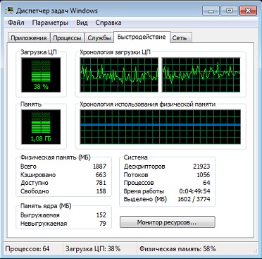The height and width of the screenshot is (259, 262).
Task: Click Физическая память 58% in status bar
Action: pyautogui.click(x=177, y=248)
